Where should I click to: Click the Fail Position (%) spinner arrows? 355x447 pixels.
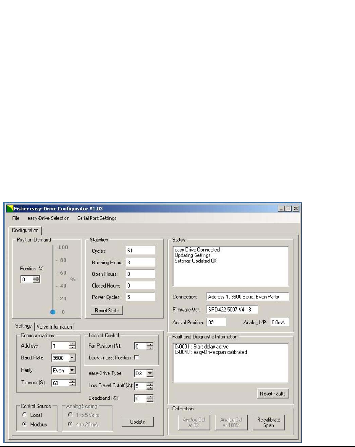(x=150, y=346)
